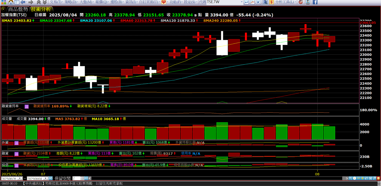Screen dimensions: 381x186
Task: Click the GO button beside 保留空間
Action: tap(86, 178)
